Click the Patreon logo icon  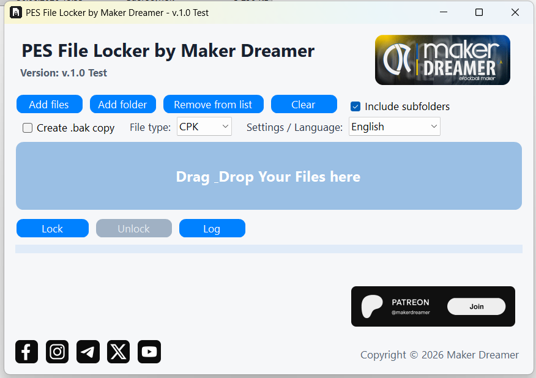[x=372, y=306]
